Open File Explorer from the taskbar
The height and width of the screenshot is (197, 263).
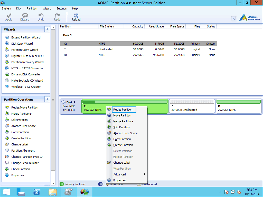(53, 192)
